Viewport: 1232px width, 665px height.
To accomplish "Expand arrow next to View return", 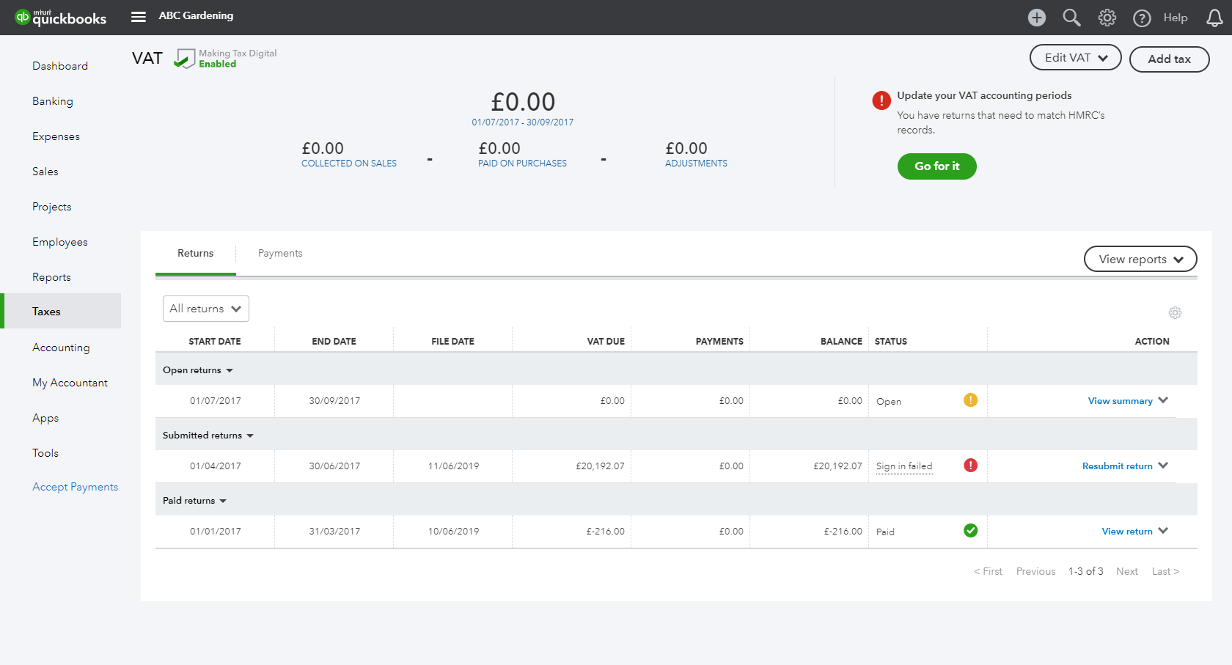I will pos(1163,531).
